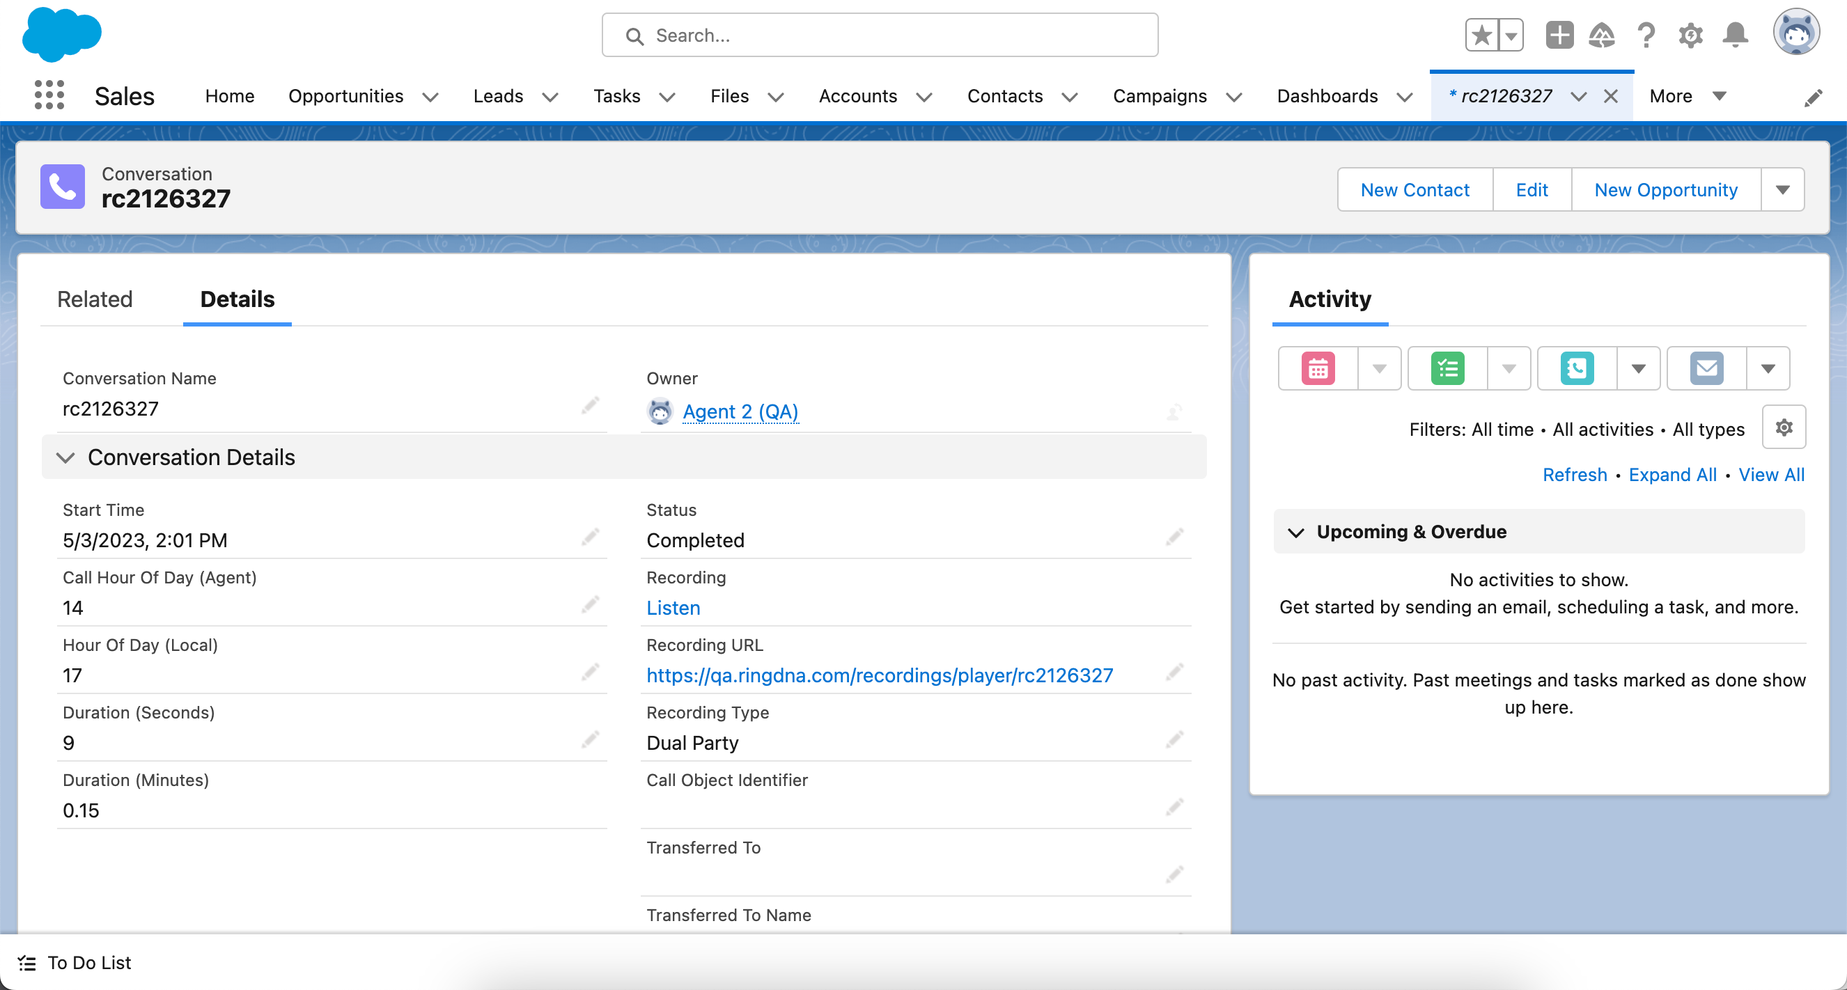The image size is (1847, 990).
Task: Open the App Launcher grid icon
Action: [x=49, y=95]
